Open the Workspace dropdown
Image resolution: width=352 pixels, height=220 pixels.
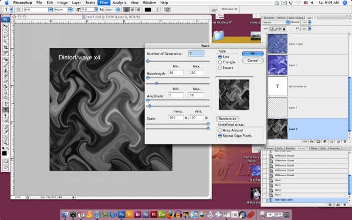click(x=229, y=9)
